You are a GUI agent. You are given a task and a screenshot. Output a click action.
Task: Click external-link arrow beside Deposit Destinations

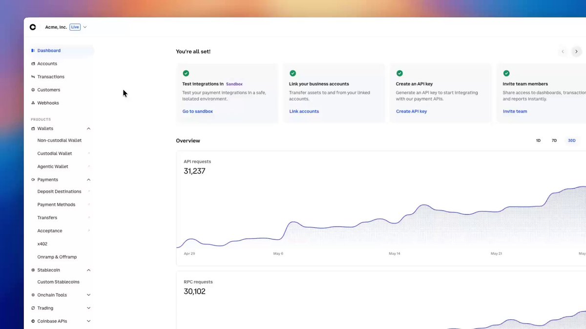[x=89, y=192]
